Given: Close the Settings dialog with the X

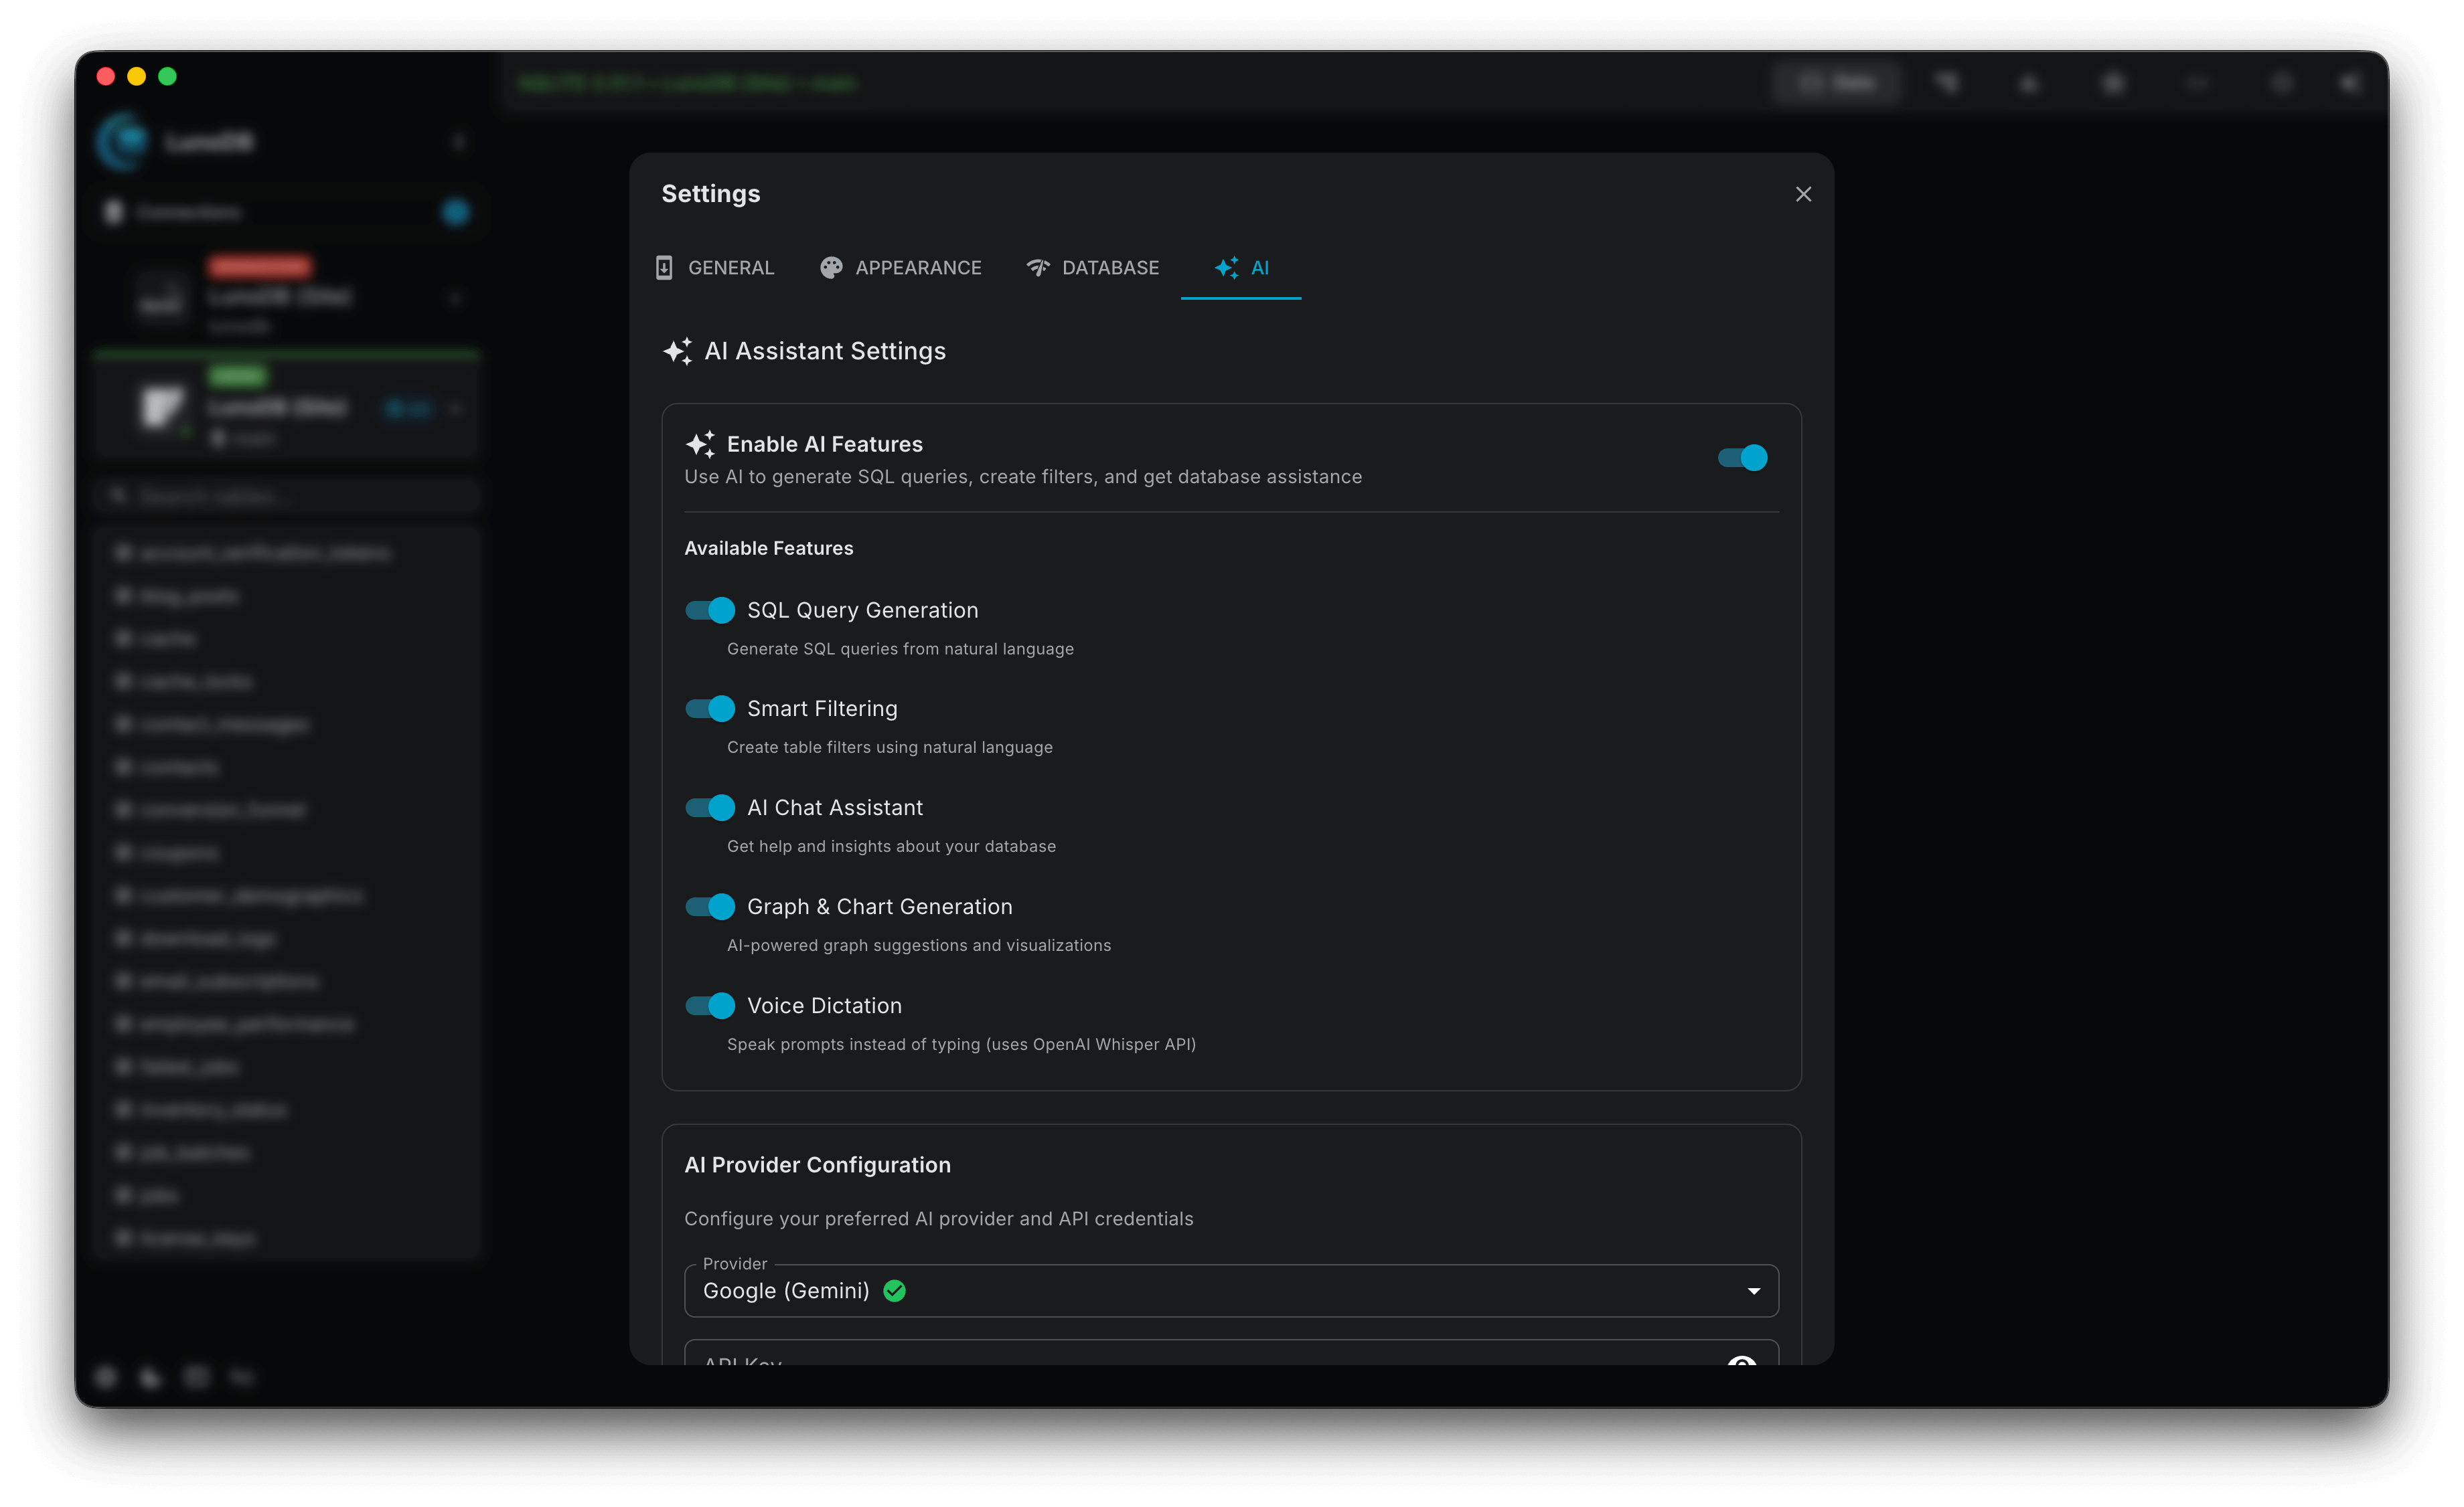Looking at the screenshot, I should coord(1803,194).
